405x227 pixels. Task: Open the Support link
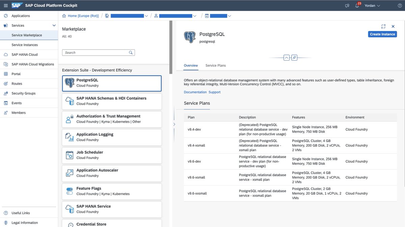coord(215,92)
